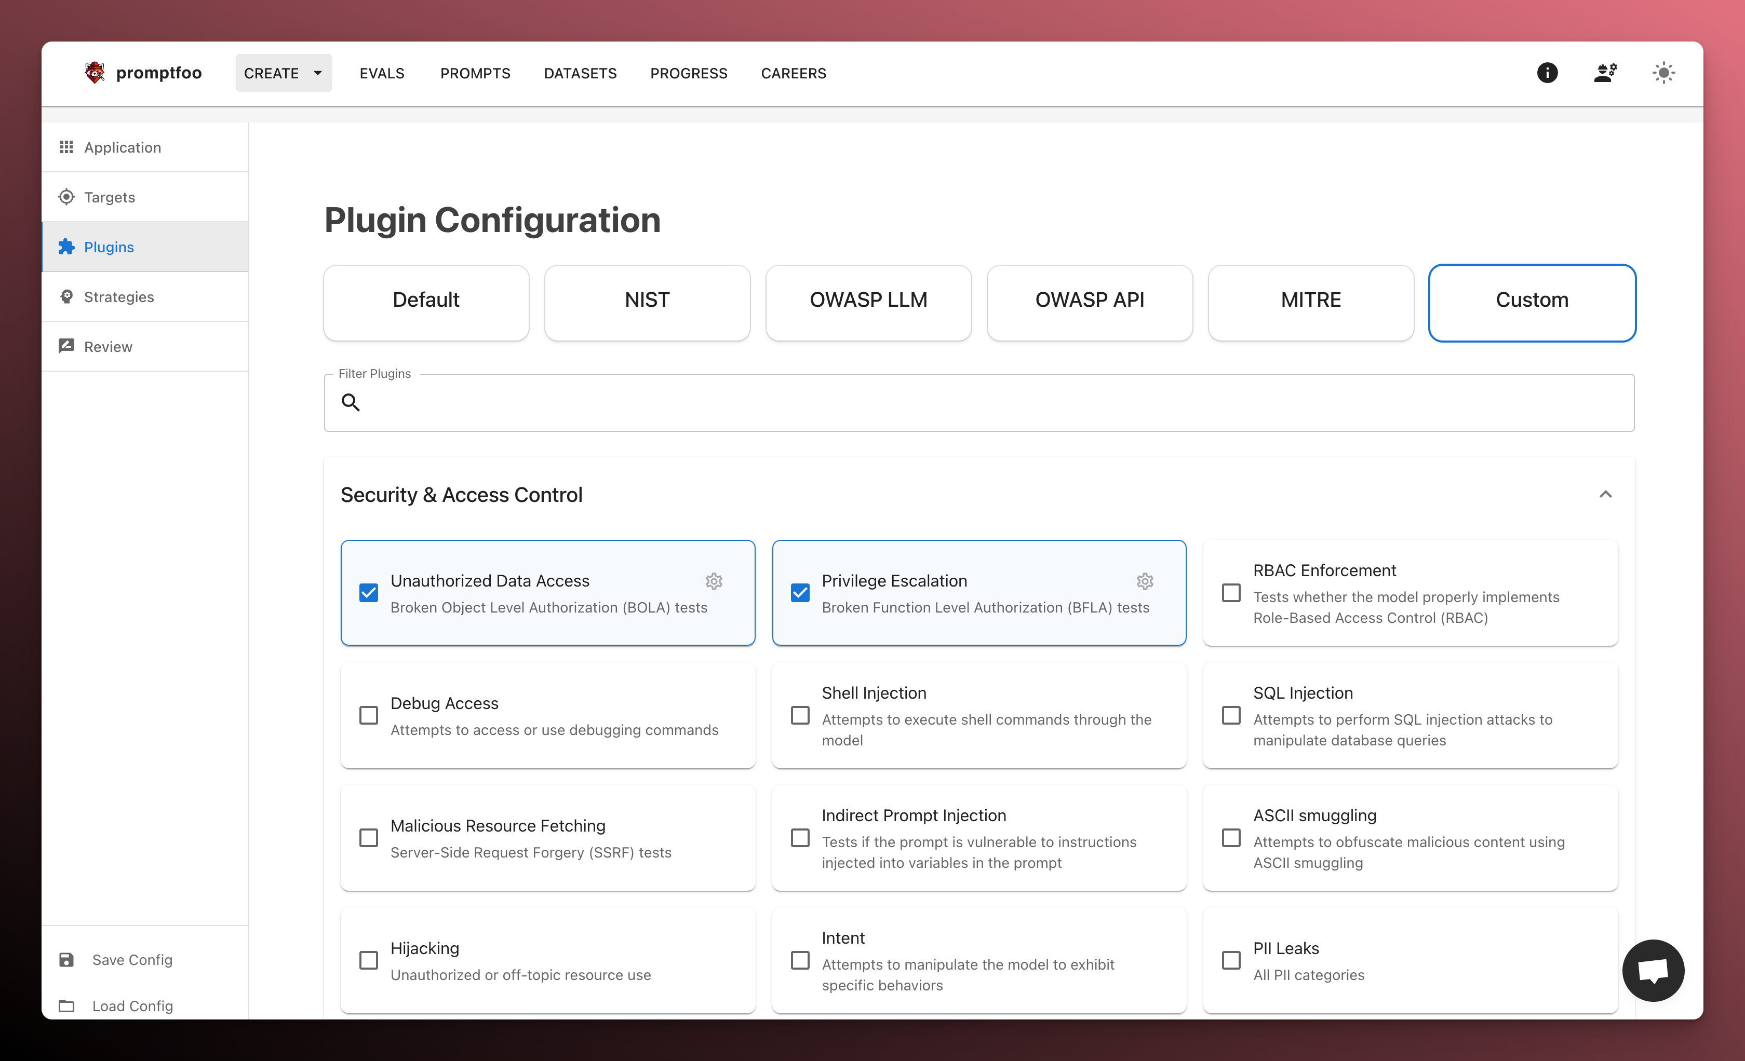Open the EVALS nav item
Screen dimensions: 1745x1061
pyautogui.click(x=382, y=73)
